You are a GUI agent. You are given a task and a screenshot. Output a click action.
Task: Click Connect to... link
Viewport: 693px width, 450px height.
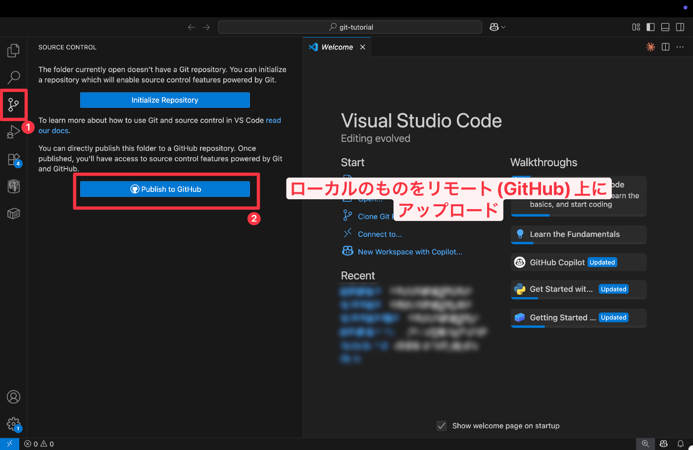tap(380, 234)
